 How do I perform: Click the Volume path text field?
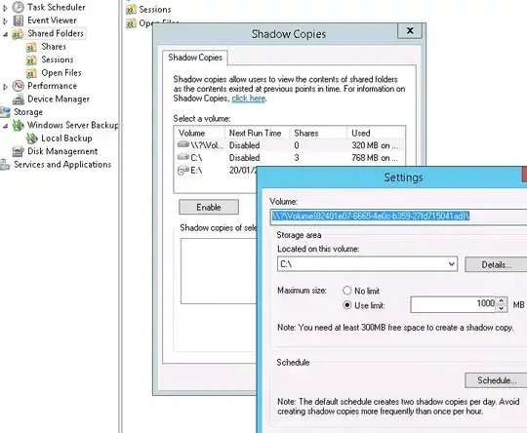coord(398,216)
